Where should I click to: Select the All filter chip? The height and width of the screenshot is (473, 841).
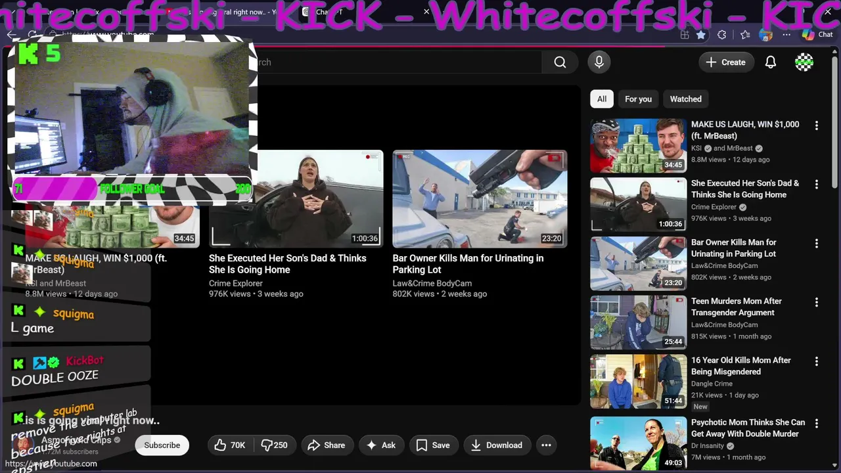tap(602, 99)
